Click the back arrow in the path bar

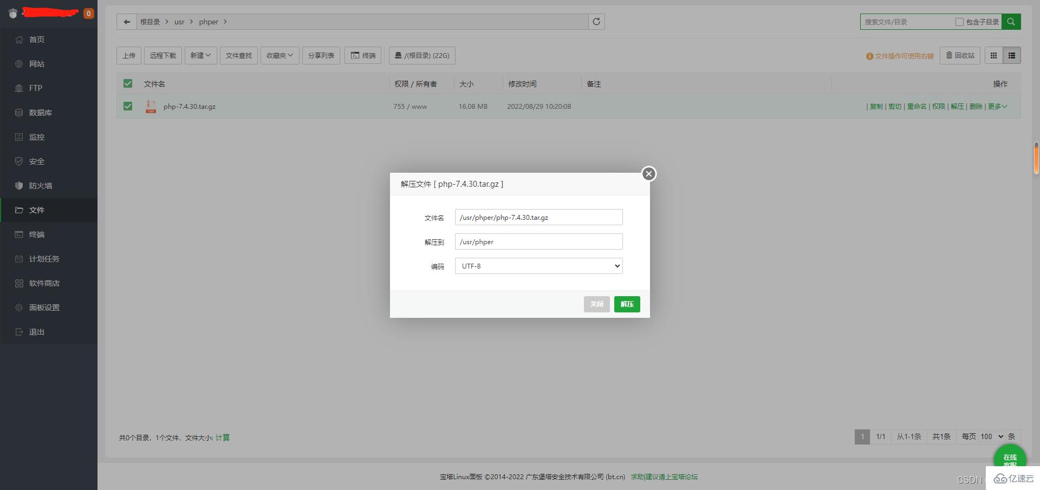tap(127, 22)
